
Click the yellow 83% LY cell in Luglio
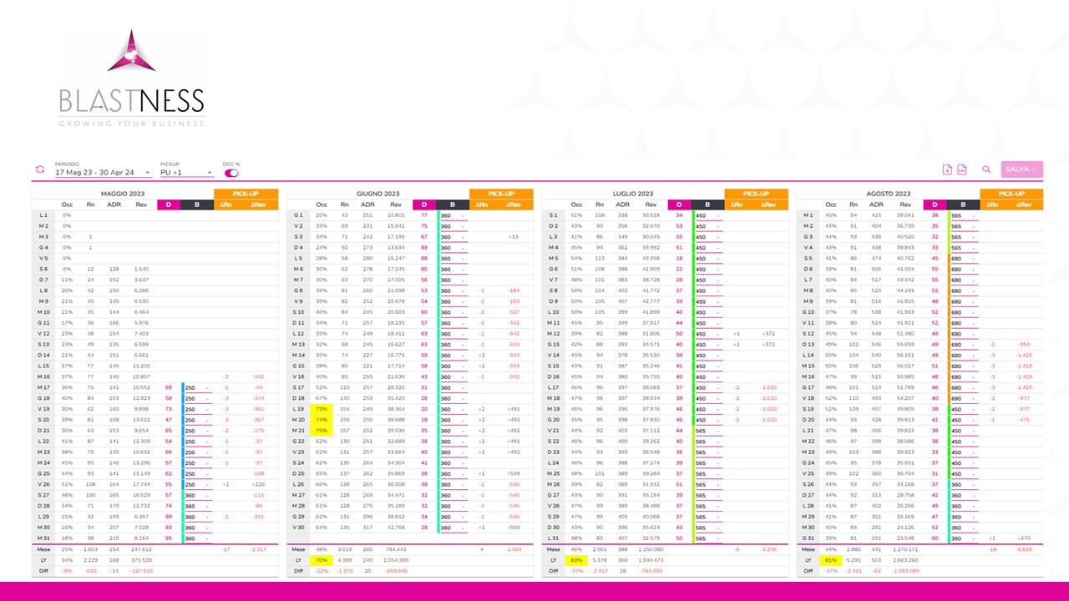pos(576,560)
